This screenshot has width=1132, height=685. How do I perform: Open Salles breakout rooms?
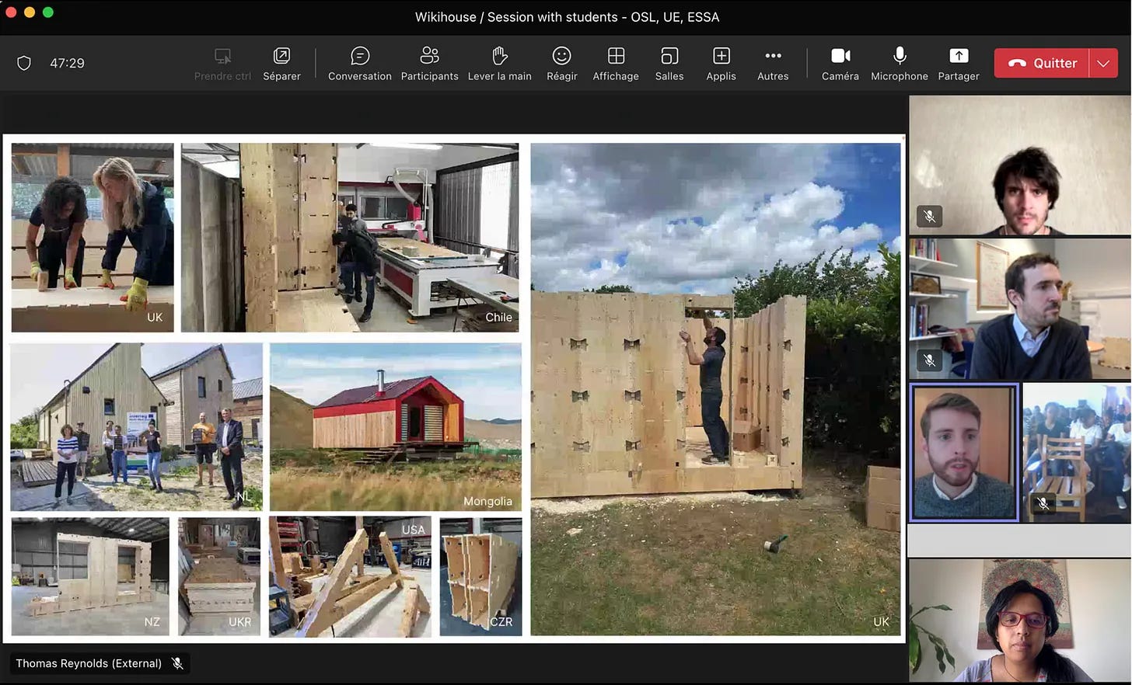coord(669,64)
